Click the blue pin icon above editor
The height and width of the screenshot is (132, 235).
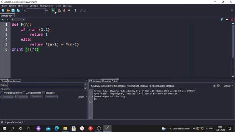click(x=222, y=19)
